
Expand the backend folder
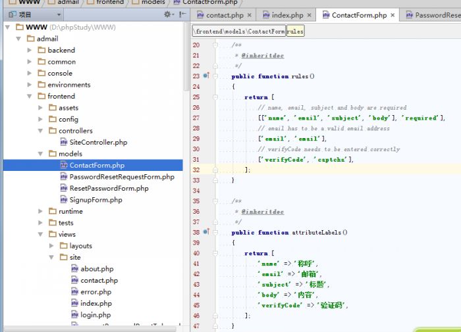(x=30, y=50)
